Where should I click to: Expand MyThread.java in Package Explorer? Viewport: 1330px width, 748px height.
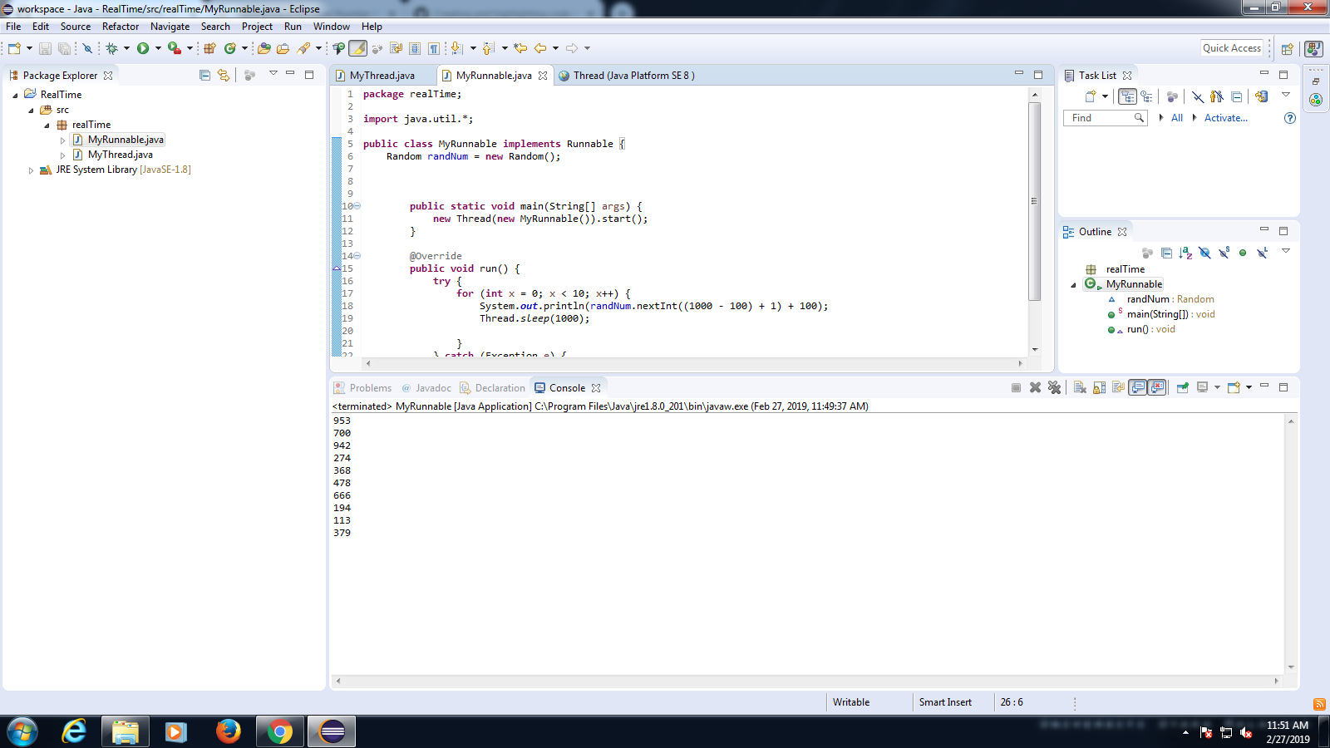(62, 155)
